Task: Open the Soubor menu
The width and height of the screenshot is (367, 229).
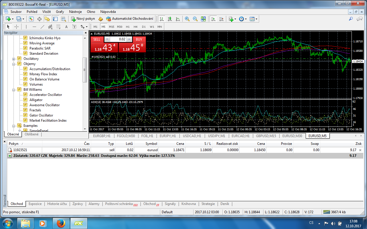Action: (x=16, y=12)
